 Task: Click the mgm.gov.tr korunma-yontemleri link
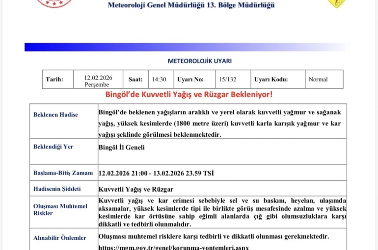click(174, 247)
